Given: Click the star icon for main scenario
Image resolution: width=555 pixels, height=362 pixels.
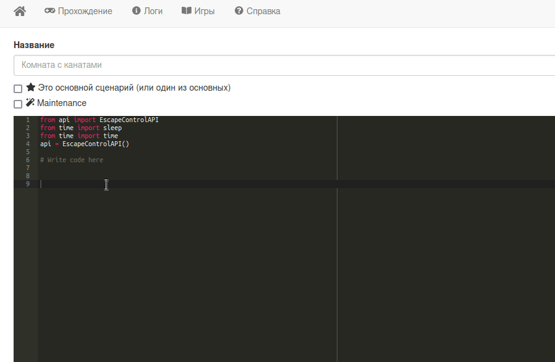Looking at the screenshot, I should (31, 87).
